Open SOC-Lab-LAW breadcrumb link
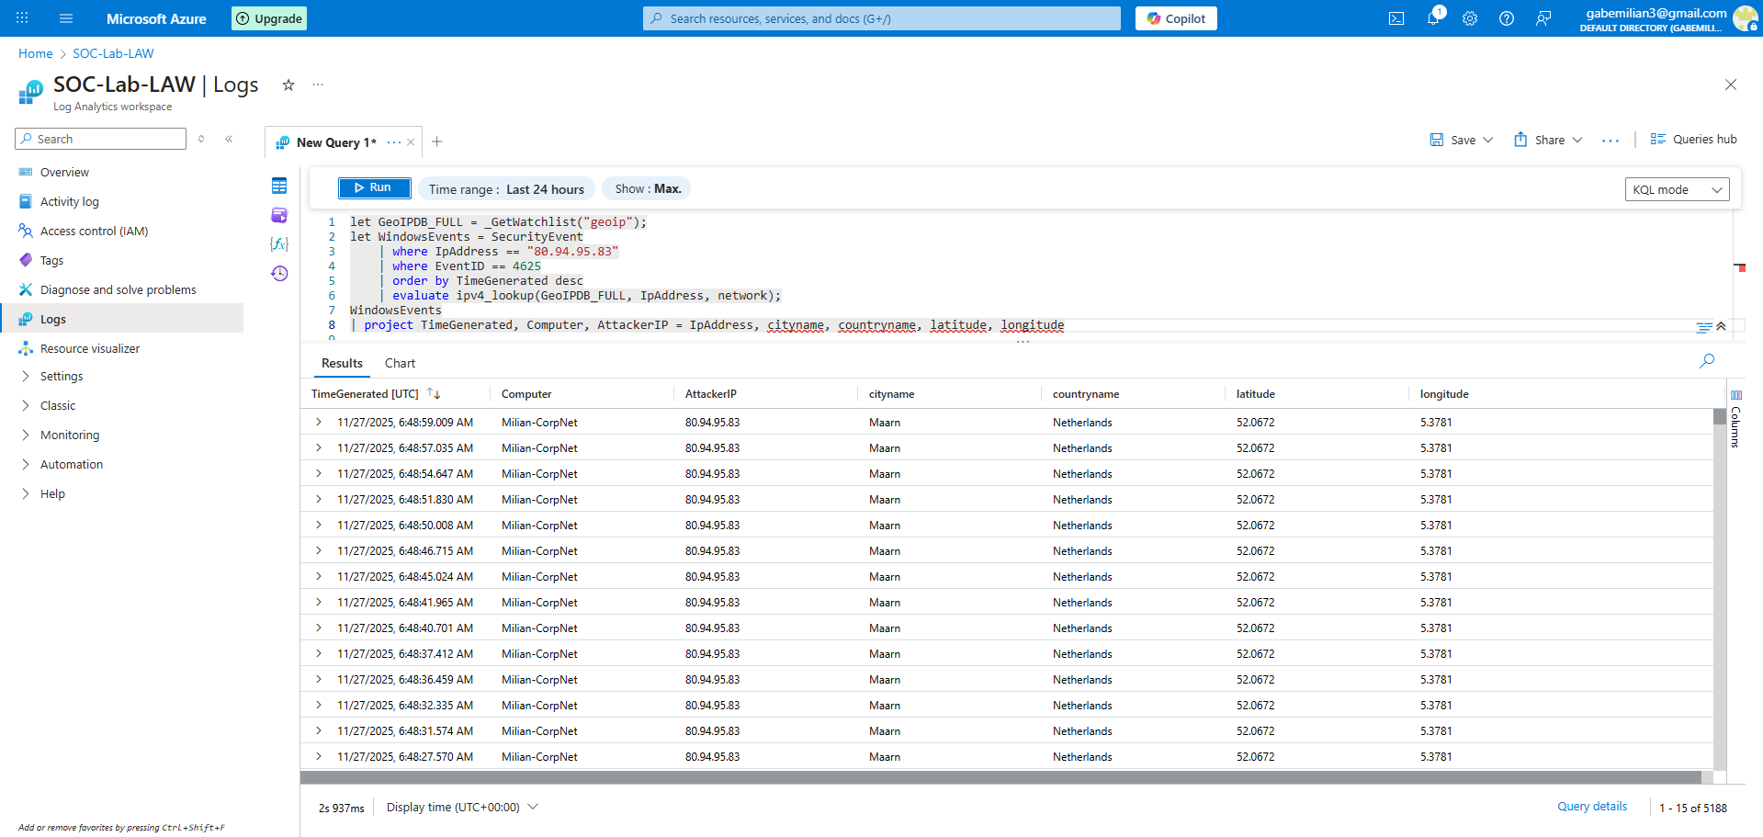The height and width of the screenshot is (837, 1763). click(x=113, y=53)
